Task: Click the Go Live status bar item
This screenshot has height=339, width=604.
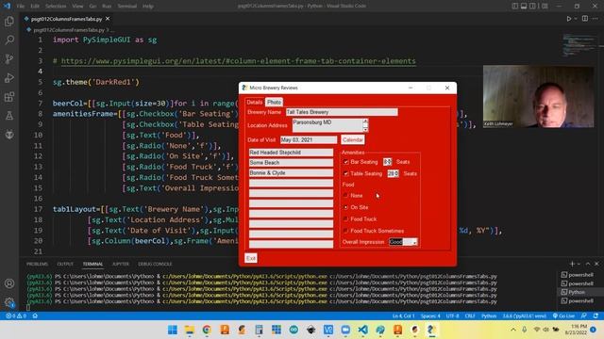Action: pyautogui.click(x=563, y=316)
